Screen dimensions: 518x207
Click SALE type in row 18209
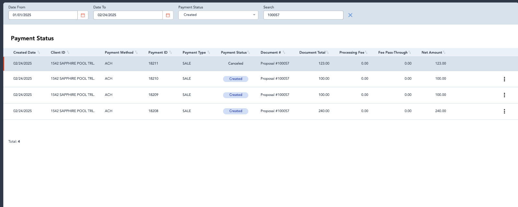point(187,95)
